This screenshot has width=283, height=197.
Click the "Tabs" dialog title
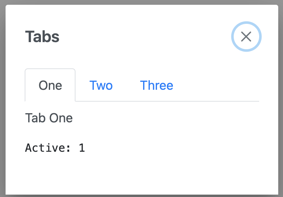(x=42, y=37)
